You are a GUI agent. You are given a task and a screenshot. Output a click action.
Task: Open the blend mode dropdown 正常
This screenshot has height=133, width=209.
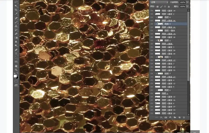159,2
